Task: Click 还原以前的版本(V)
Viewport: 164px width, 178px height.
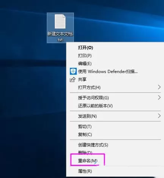Action: (x=95, y=106)
